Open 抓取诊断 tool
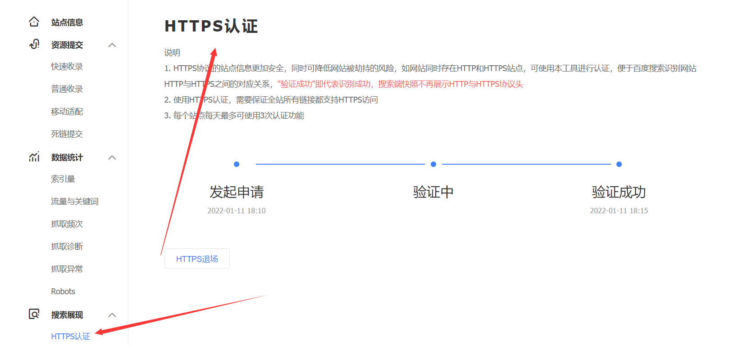Screen dimensions: 743x346 (x=67, y=247)
